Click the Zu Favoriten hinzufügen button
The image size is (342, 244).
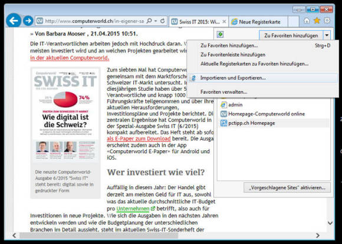[291, 35]
